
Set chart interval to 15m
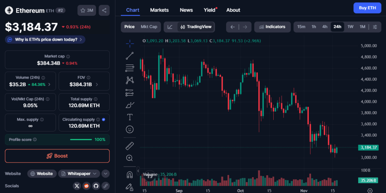pos(301,27)
